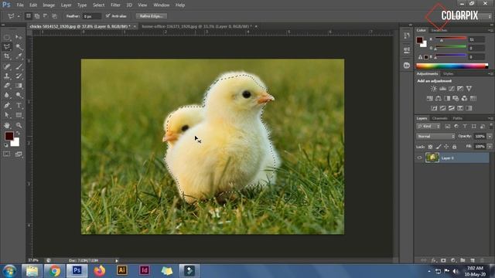Image resolution: width=495 pixels, height=278 pixels.
Task: Open the status bar info arrow
Action: click(117, 261)
